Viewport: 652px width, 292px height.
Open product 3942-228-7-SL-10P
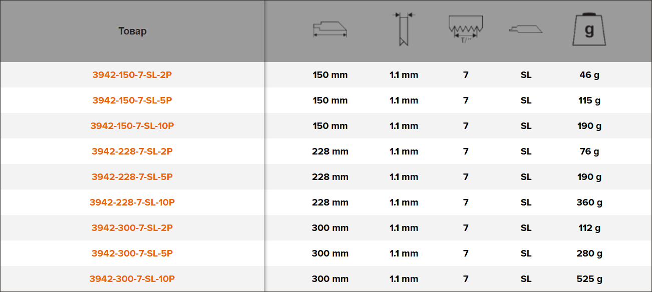132,202
